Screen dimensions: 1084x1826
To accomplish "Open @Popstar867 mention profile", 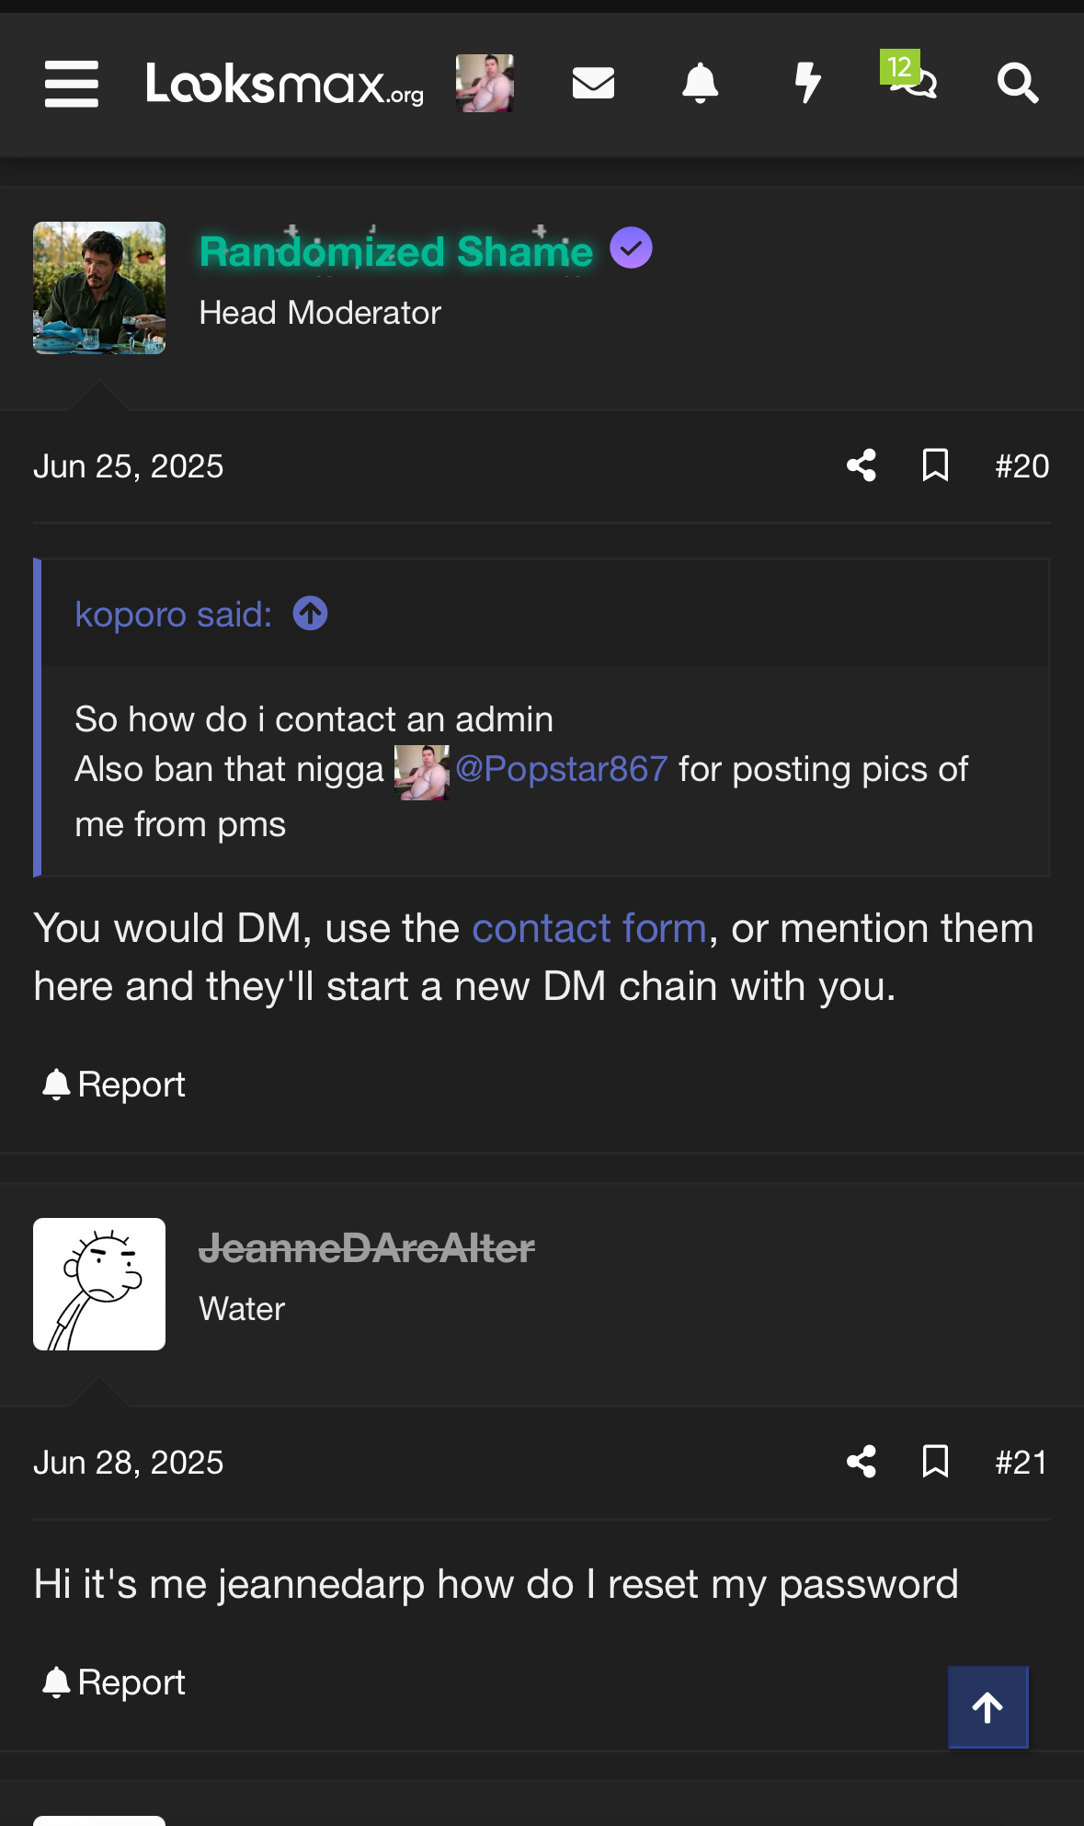I will coord(561,769).
